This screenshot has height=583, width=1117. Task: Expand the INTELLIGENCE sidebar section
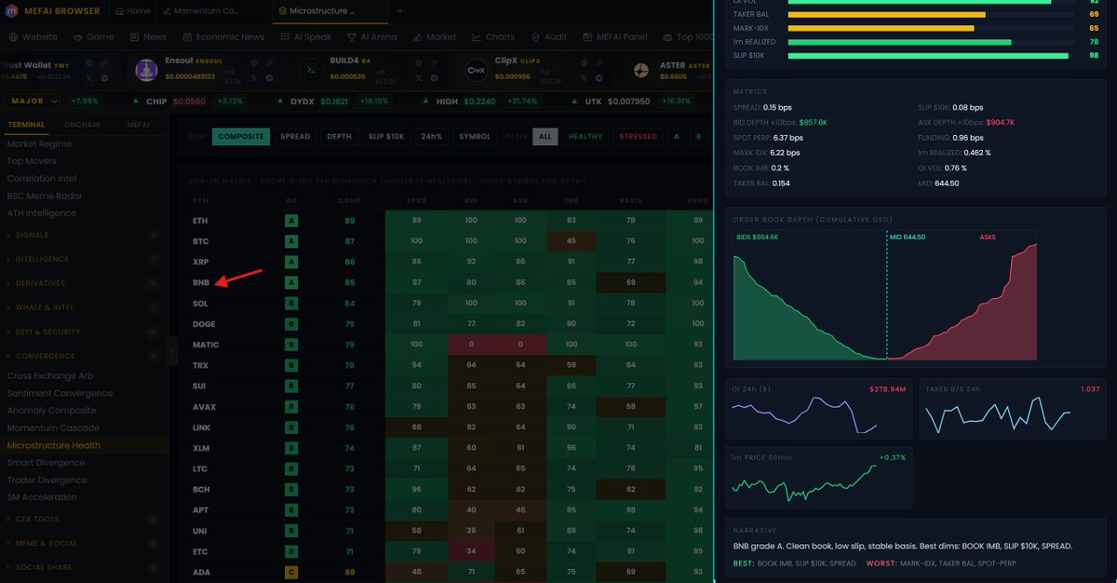click(x=84, y=260)
